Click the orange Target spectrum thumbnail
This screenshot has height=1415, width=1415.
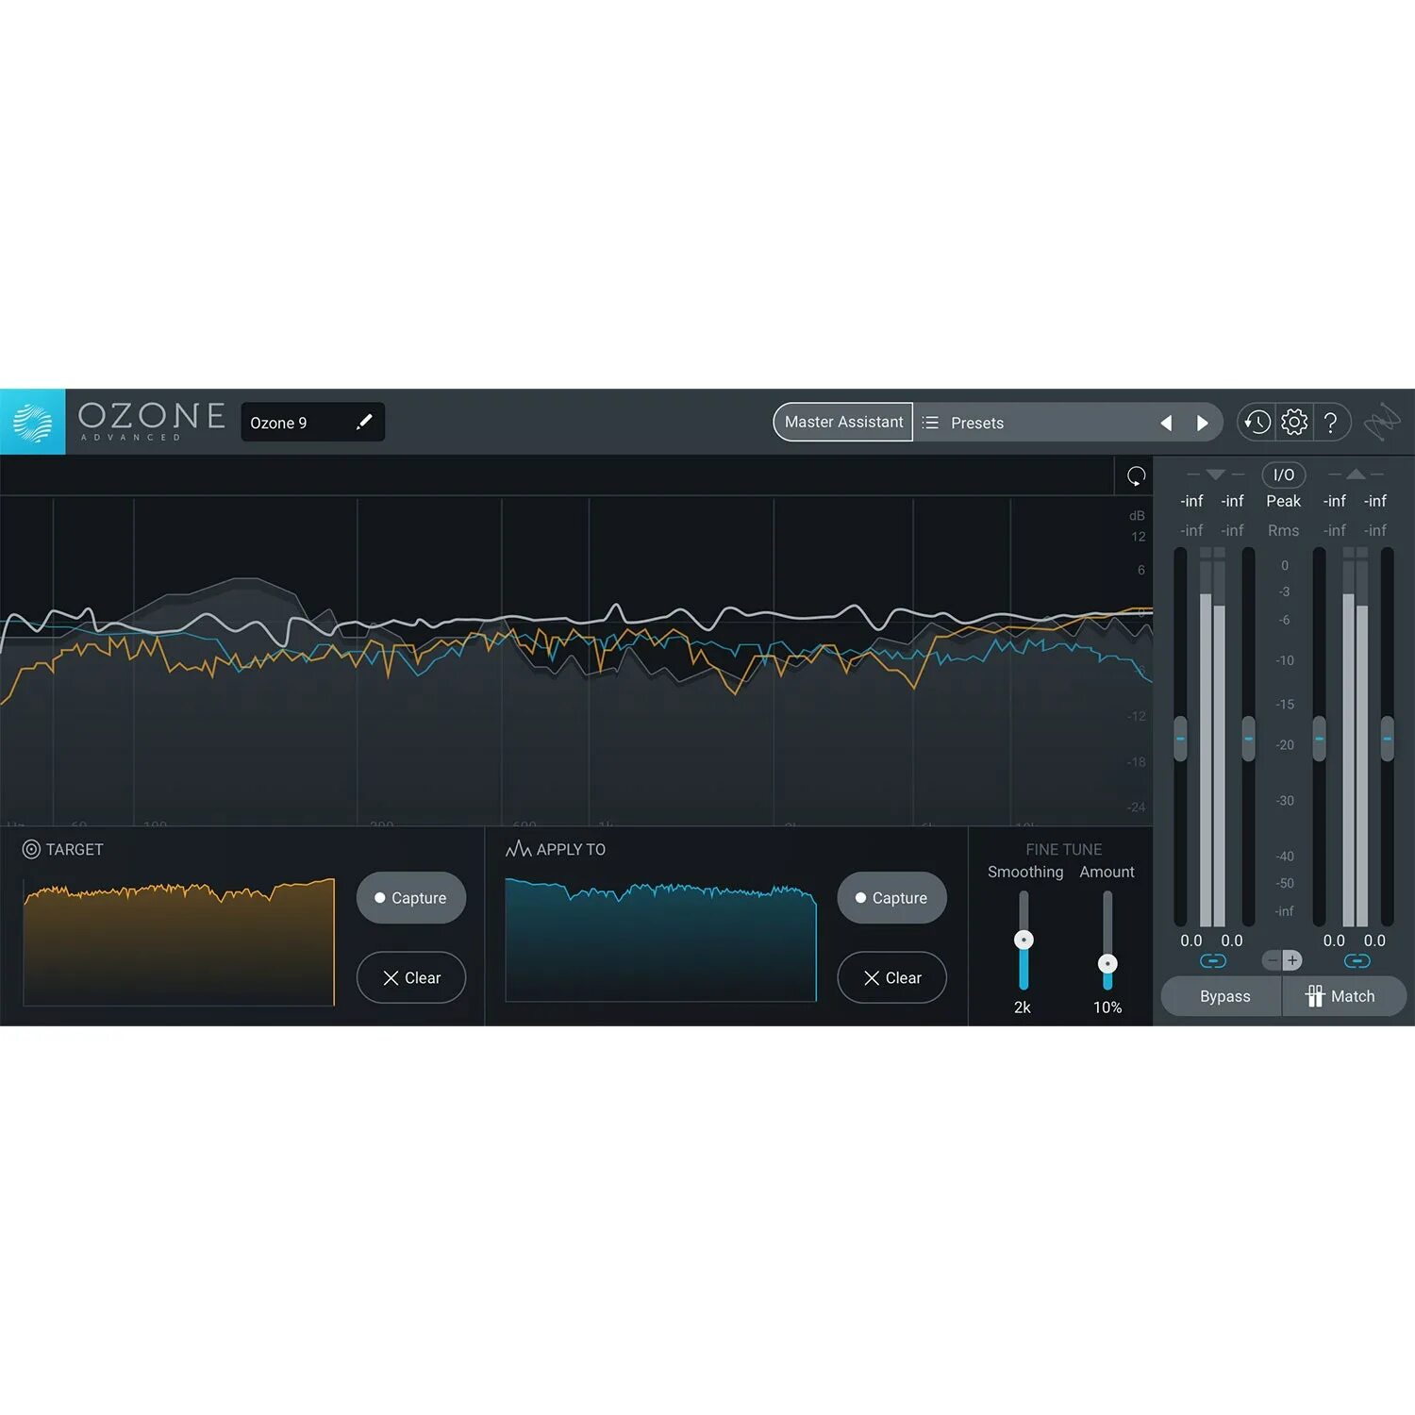tap(179, 942)
